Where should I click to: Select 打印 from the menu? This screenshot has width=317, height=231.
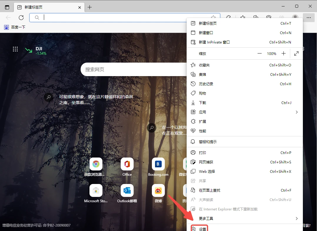[x=245, y=153]
